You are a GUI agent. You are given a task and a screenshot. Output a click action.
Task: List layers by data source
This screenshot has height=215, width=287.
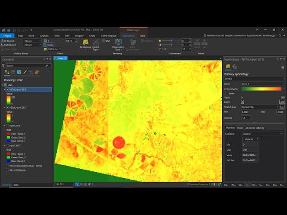click(13, 72)
